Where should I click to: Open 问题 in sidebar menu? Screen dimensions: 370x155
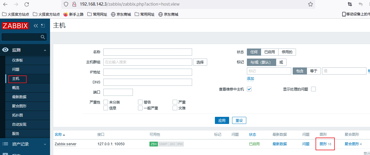[16, 70]
